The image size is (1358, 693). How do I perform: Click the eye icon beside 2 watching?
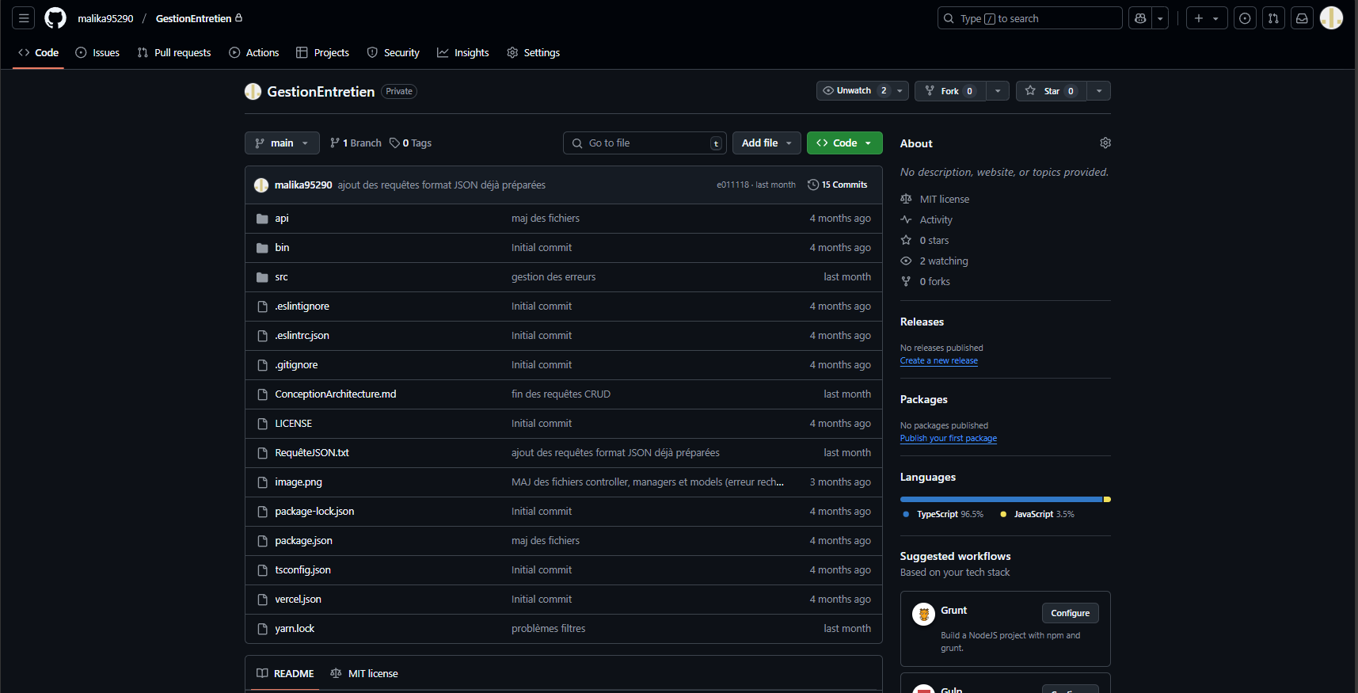[906, 261]
